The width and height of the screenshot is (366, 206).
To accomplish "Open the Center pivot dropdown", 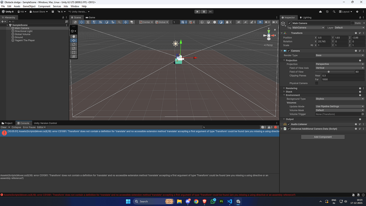I will point(146,22).
